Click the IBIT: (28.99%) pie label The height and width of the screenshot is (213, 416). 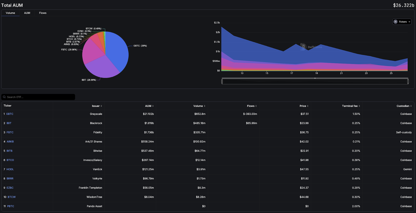tap(89, 80)
